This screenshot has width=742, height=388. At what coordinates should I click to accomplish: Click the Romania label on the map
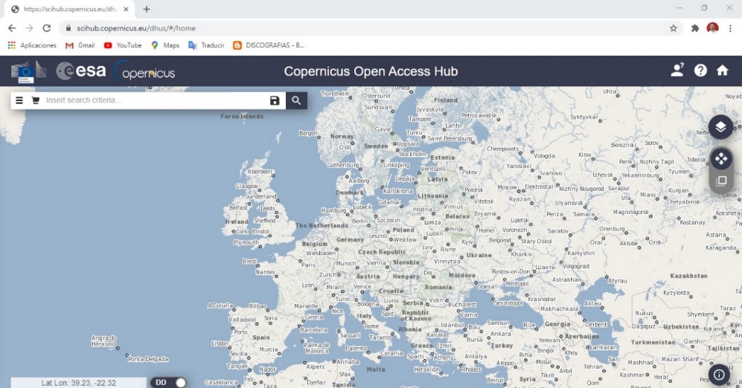438,287
